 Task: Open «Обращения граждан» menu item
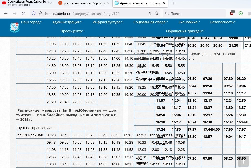click(185, 31)
